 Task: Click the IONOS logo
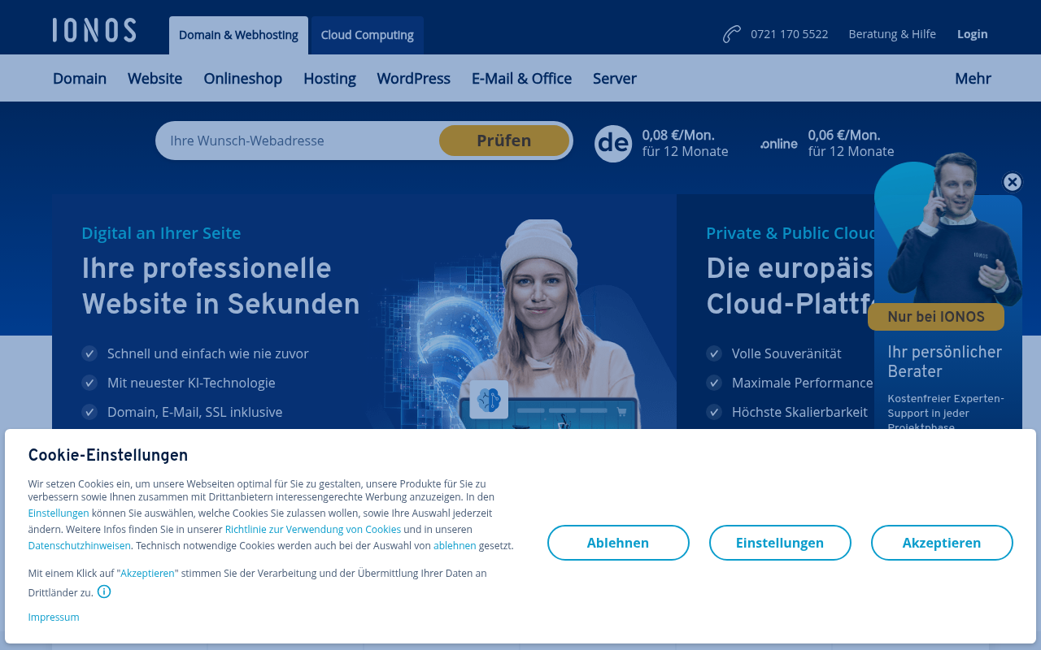(94, 30)
